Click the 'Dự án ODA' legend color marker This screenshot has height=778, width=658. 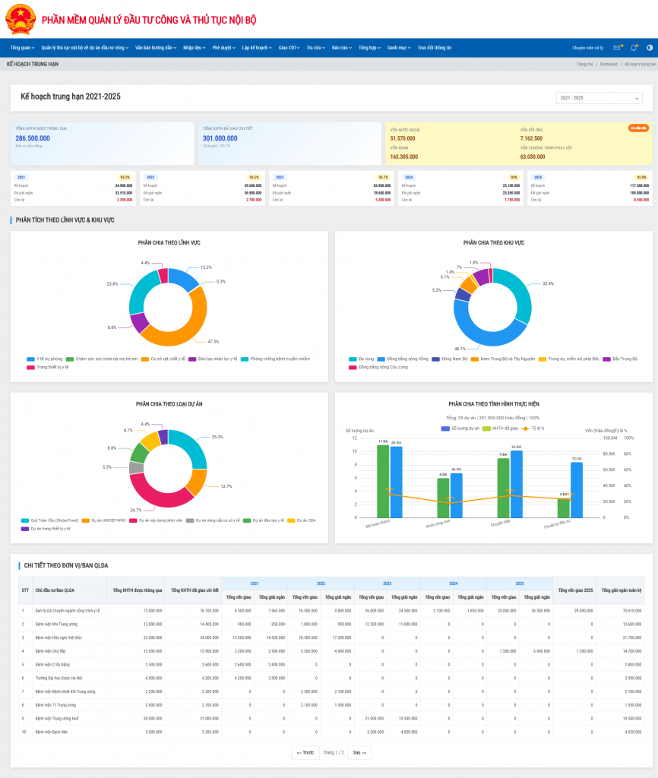click(292, 520)
